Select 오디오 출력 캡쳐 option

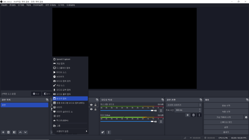coord(70,94)
